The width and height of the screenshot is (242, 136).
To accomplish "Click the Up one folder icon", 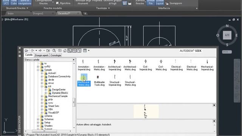I will coord(48,51).
